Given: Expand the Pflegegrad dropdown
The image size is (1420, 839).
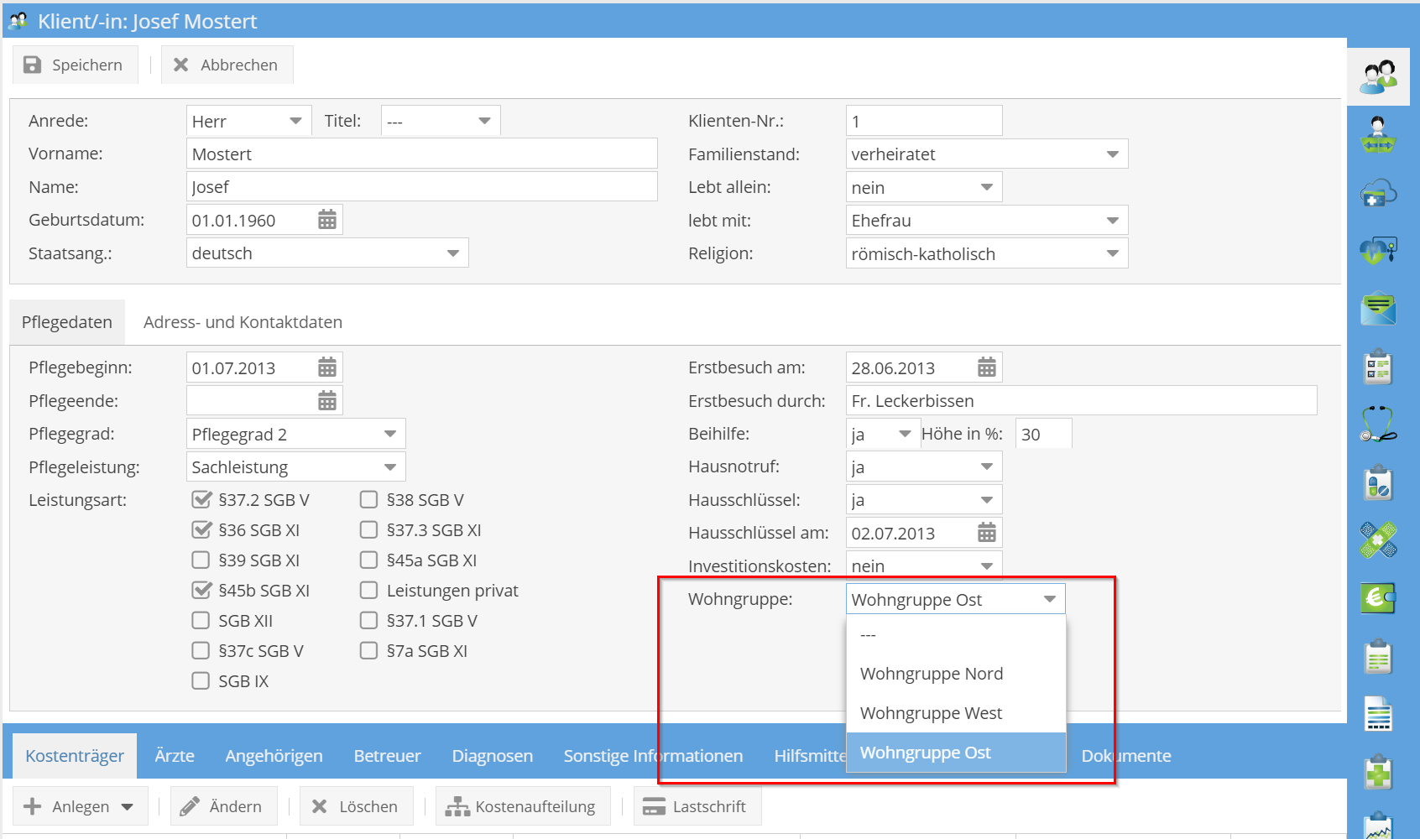Looking at the screenshot, I should [x=389, y=434].
